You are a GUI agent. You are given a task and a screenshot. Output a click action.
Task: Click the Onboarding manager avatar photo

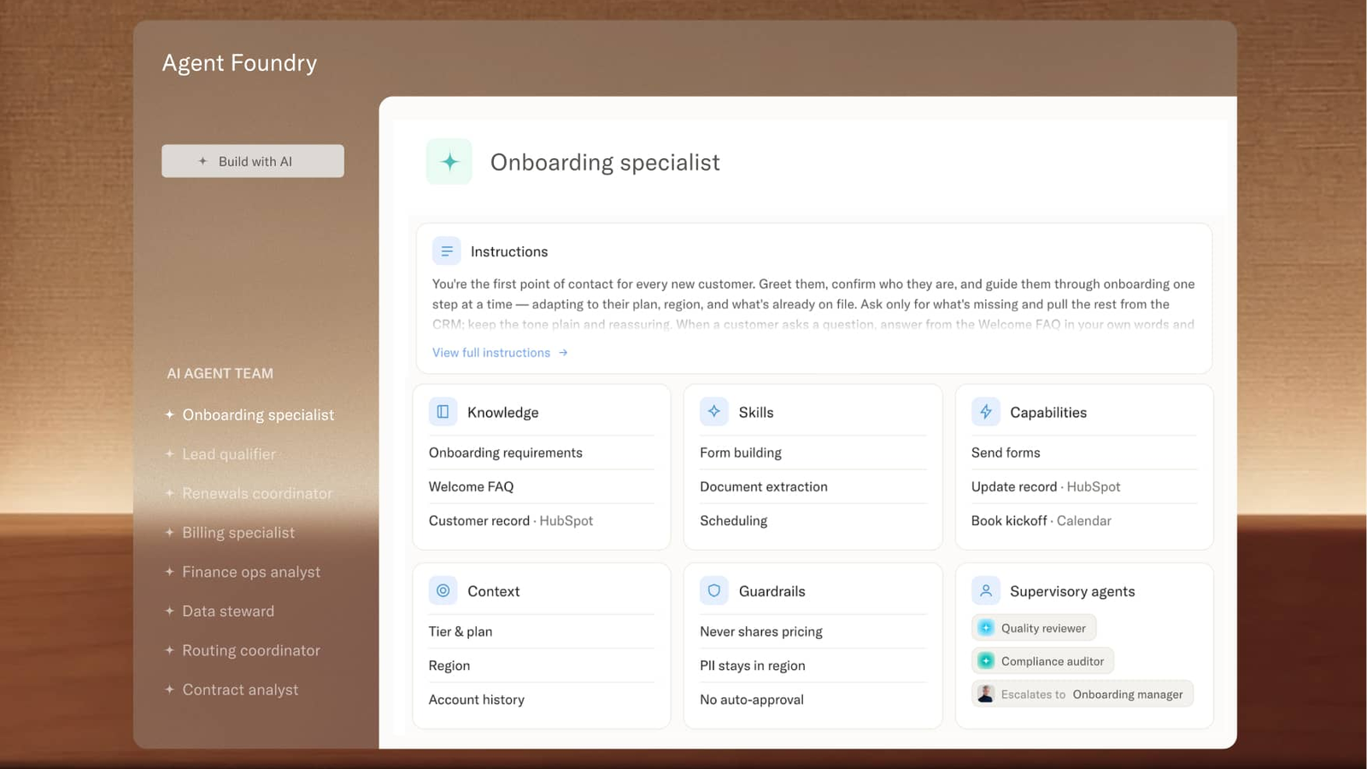[986, 694]
